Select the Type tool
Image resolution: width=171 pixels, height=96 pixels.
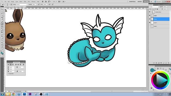2,41
